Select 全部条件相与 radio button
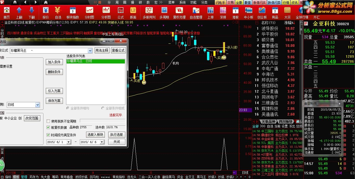 pyautogui.click(x=68, y=108)
